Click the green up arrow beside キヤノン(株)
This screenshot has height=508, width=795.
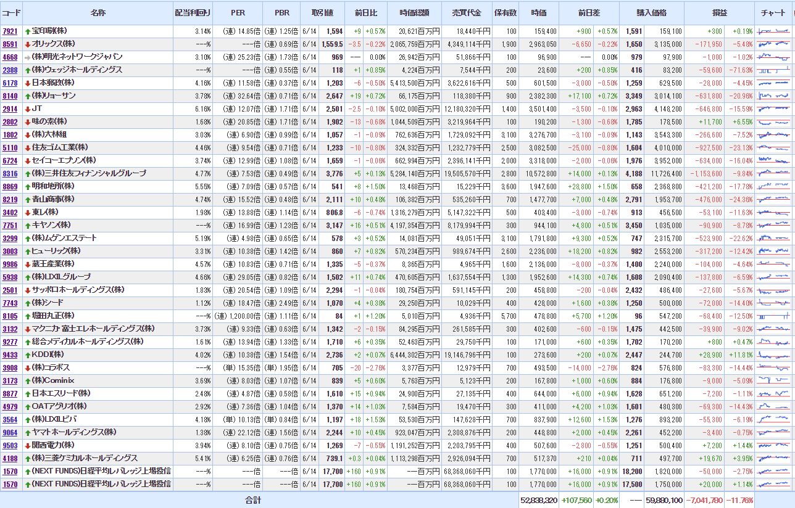coord(28,225)
